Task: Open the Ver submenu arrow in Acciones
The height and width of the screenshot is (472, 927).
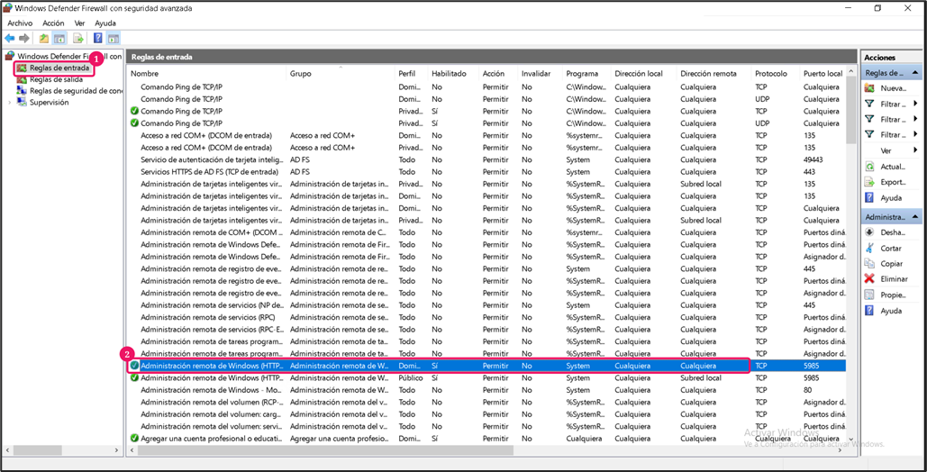Action: coord(915,150)
